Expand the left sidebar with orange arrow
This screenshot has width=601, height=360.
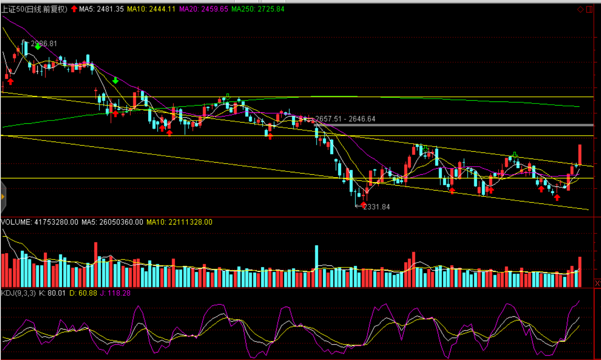3,197
